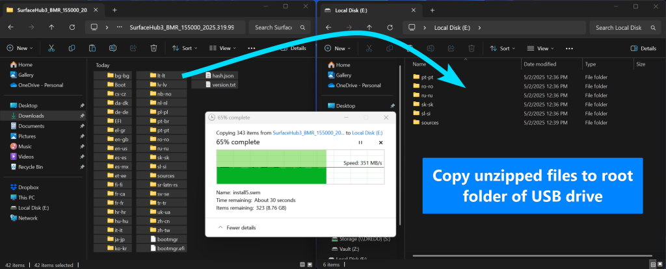Image resolution: width=666 pixels, height=269 pixels.
Task: Click the Copy icon in left window toolbar
Action: (x=72, y=48)
